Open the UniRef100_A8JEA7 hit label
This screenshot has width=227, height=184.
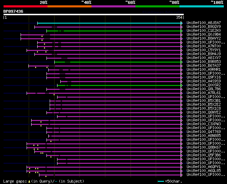(x=204, y=23)
